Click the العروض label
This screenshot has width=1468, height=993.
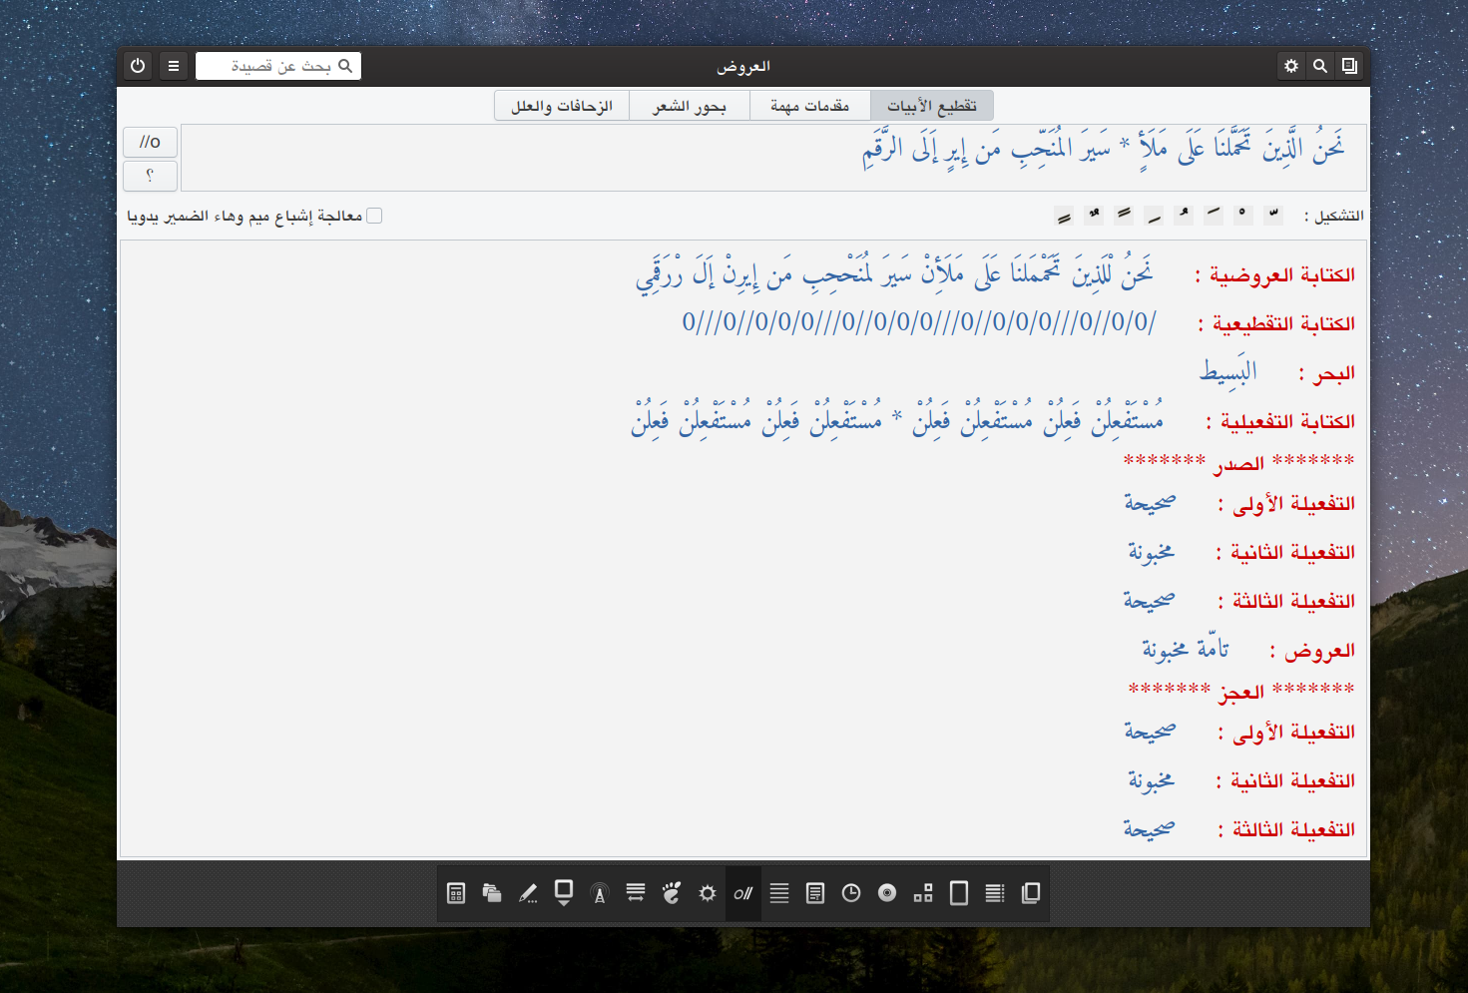[x=1312, y=651]
